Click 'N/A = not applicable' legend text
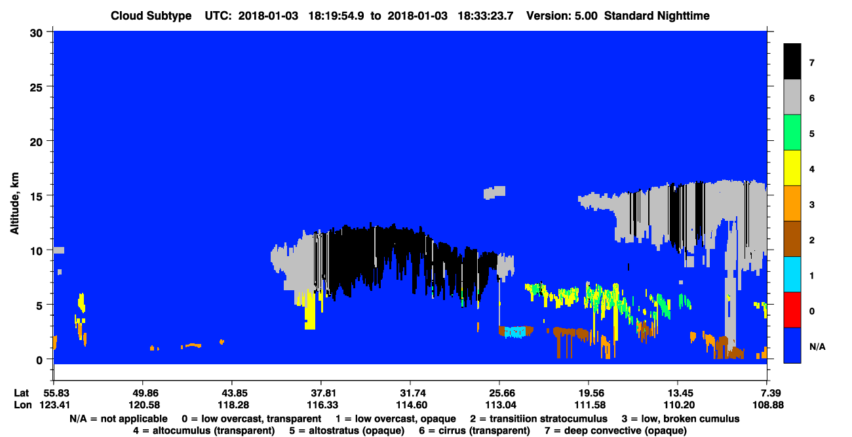Screen dimensions: 852x437 point(117,419)
